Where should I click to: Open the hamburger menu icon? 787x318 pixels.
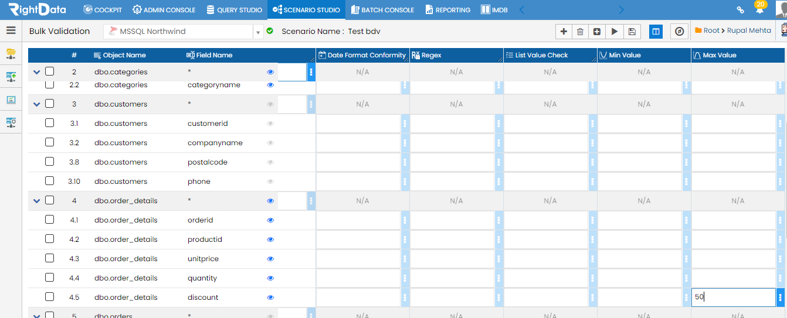coord(11,30)
